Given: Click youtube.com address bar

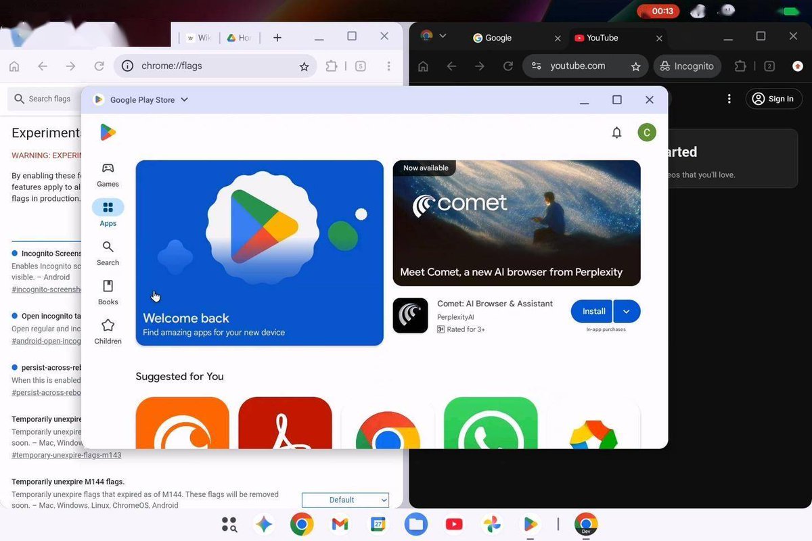Looking at the screenshot, I should tap(585, 66).
